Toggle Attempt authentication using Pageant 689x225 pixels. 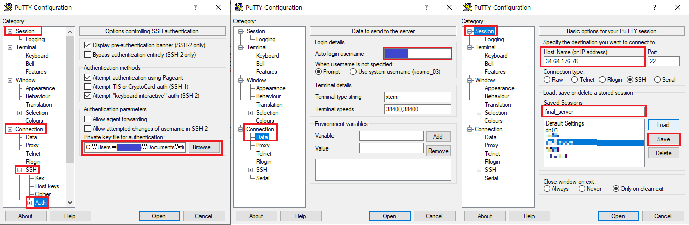(x=87, y=78)
